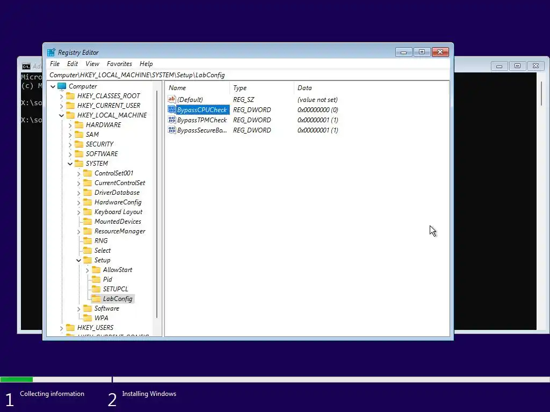550x412 pixels.
Task: Open the Favorites menu
Action: click(119, 64)
